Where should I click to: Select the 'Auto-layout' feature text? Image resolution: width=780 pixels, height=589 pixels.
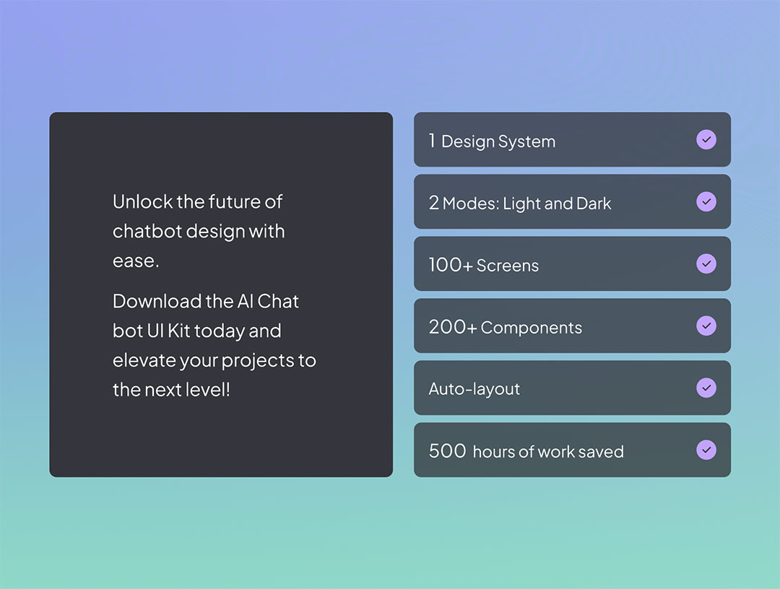click(x=474, y=389)
